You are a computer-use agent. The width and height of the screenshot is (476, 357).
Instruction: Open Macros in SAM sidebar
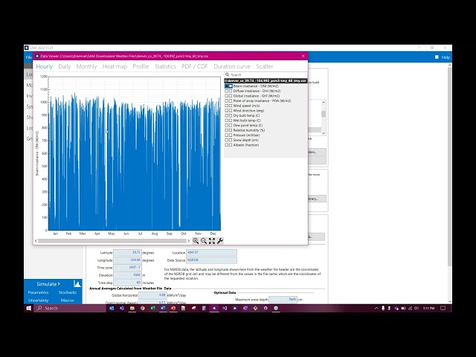68,300
